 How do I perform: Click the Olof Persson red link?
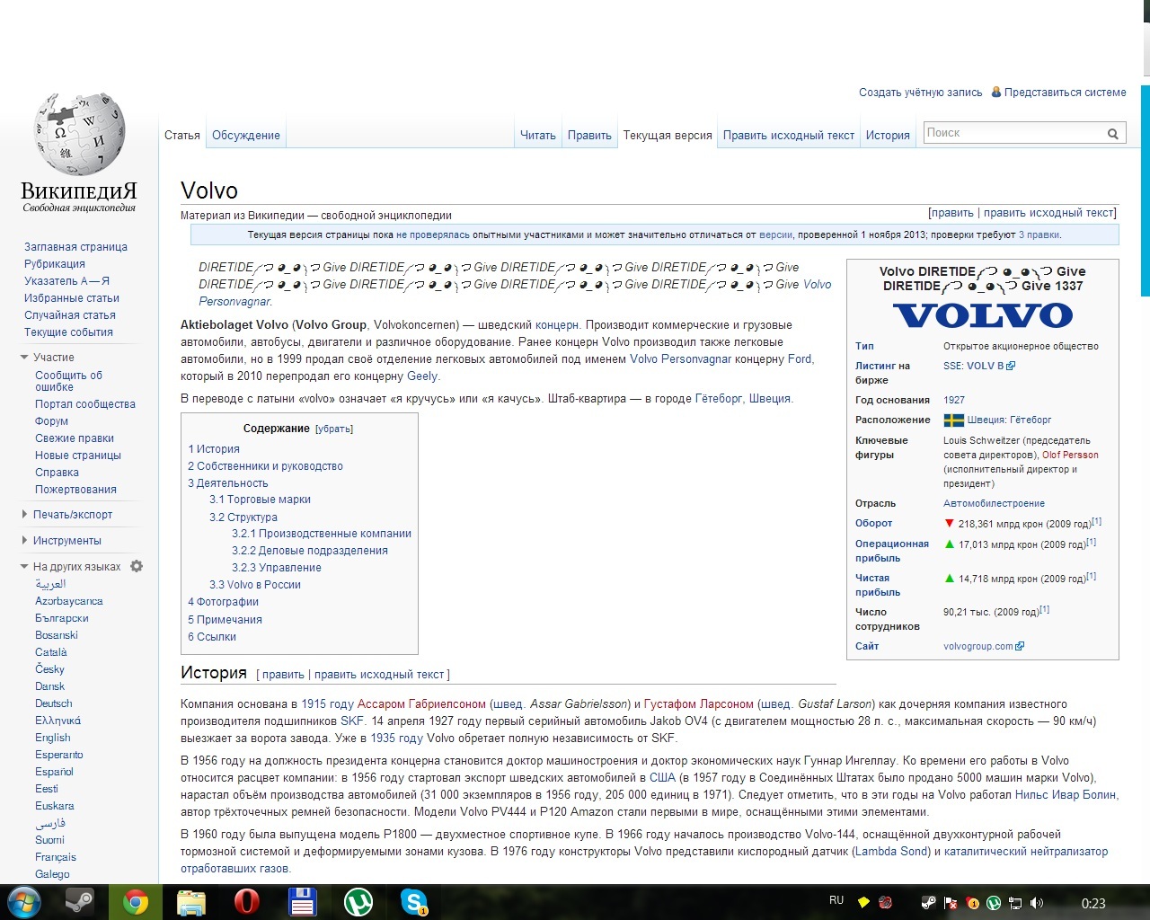point(1070,455)
